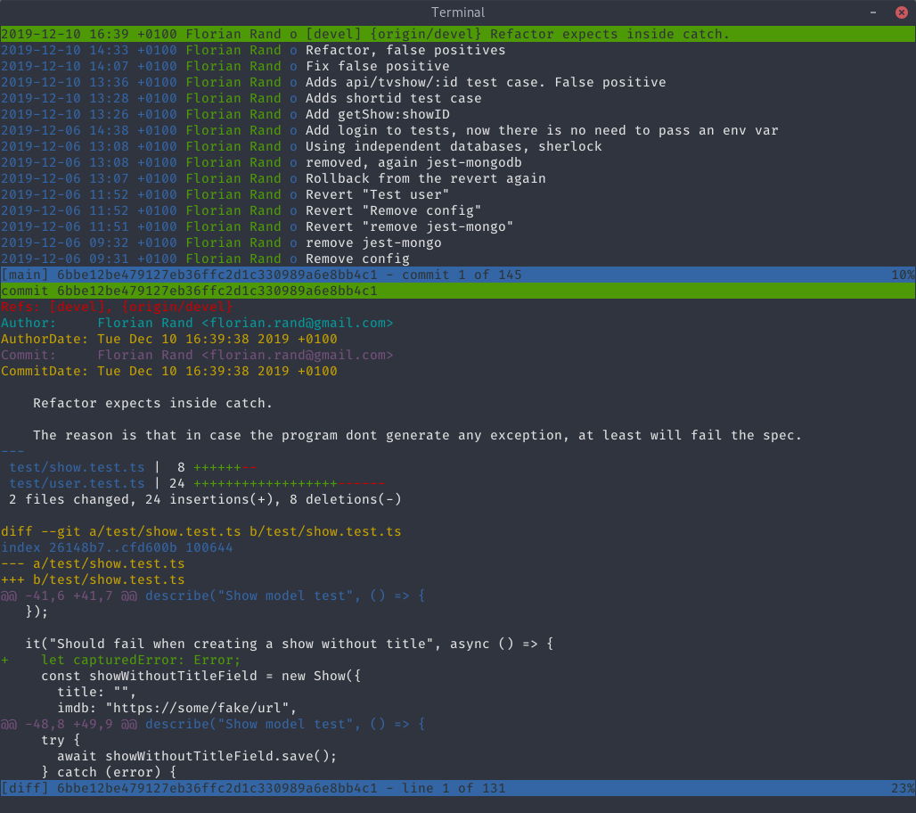Jump to test/show.test.ts in diffstat
Screen dimensions: 916x813
(x=76, y=467)
